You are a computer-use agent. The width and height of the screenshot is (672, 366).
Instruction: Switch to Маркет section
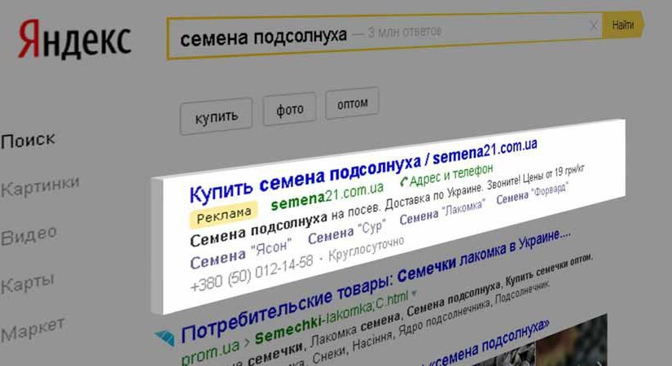(33, 329)
